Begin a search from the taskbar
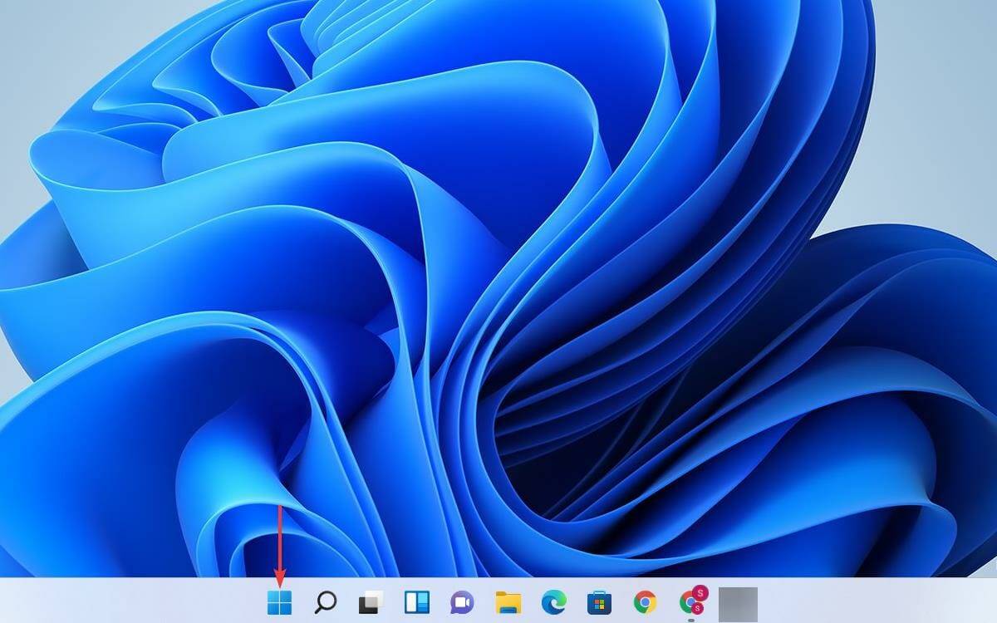This screenshot has width=997, height=623. coord(326,602)
